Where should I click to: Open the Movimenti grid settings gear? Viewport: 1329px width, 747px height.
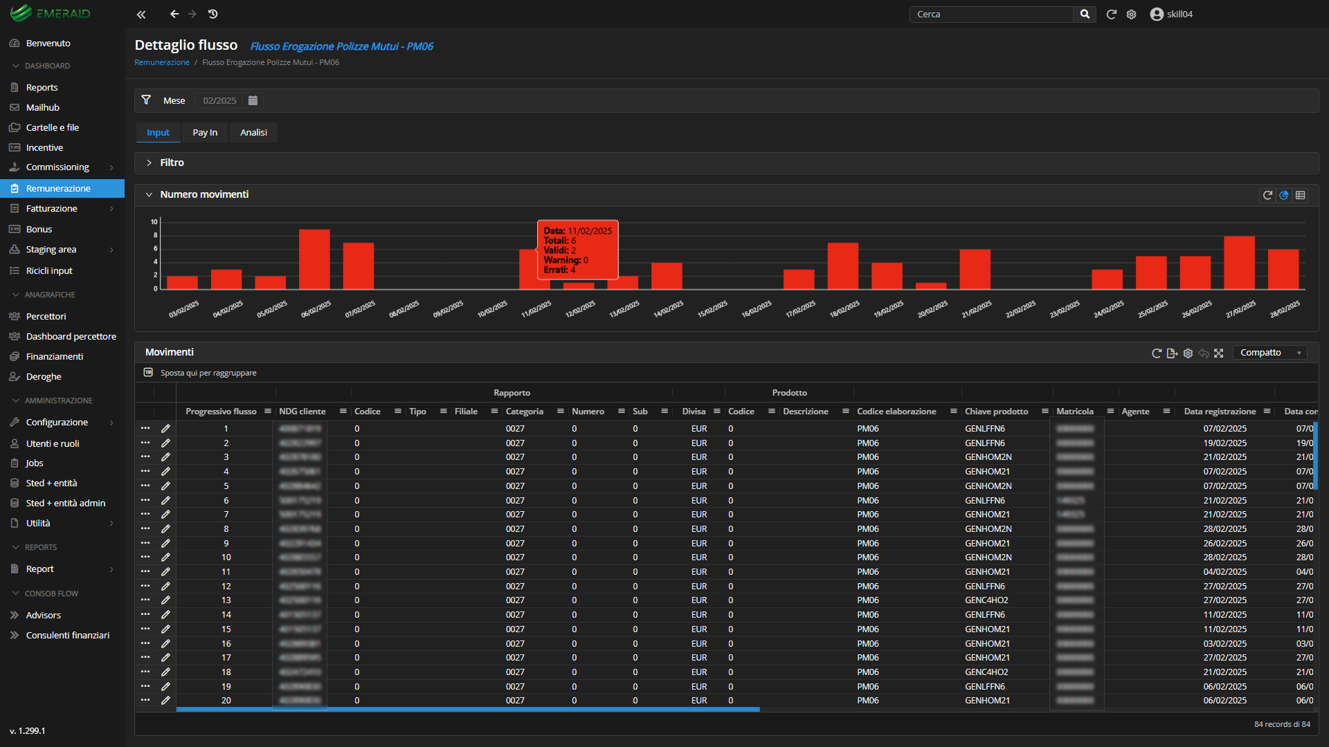[1188, 353]
